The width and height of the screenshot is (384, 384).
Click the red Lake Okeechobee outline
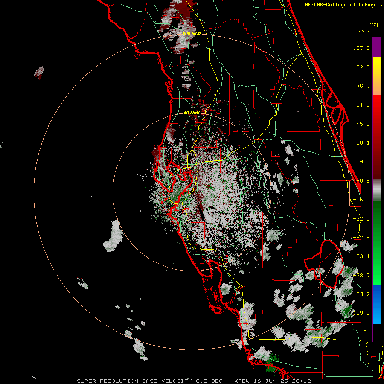coord(324,264)
